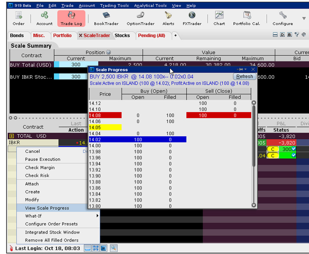Select the blue 14.02 price row
This screenshot has width=309, height=254.
click(x=138, y=140)
